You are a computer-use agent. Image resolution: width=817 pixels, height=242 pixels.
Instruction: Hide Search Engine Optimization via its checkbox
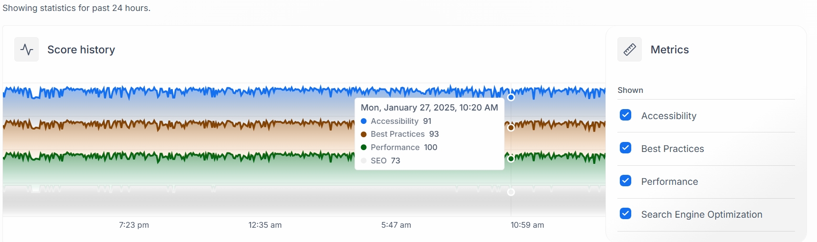point(626,214)
